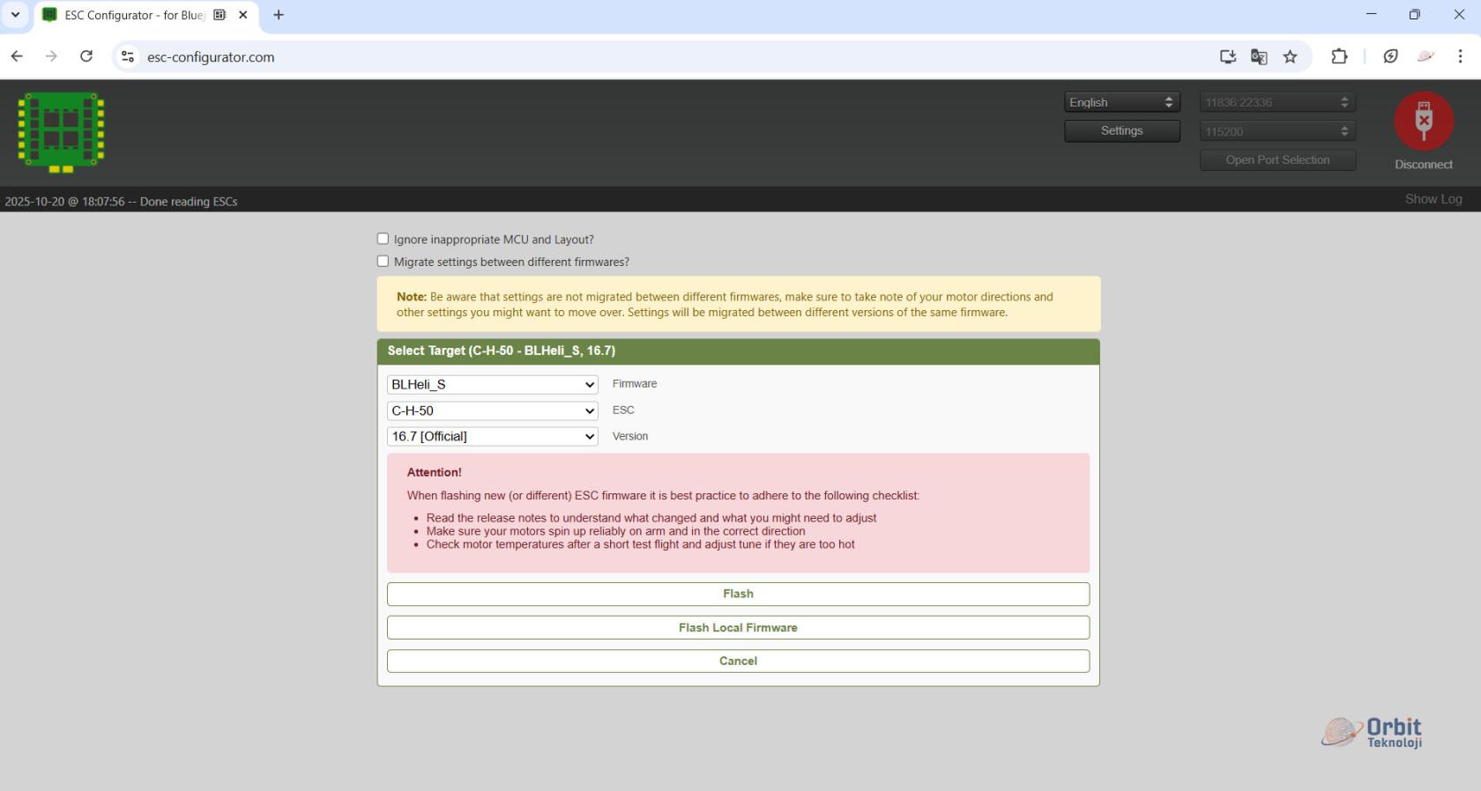Open the Firmware dropdown showing BLHeli_S
The width and height of the screenshot is (1481, 791).
tap(492, 385)
